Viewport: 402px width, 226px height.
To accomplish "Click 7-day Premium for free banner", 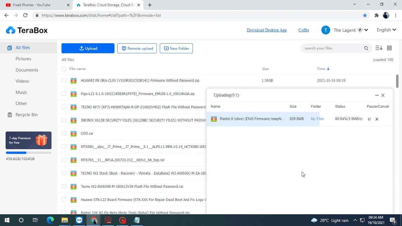I will point(29,140).
